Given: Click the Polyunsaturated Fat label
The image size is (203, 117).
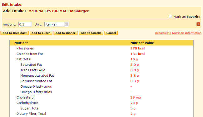Looking at the screenshot, I should click(36, 81).
